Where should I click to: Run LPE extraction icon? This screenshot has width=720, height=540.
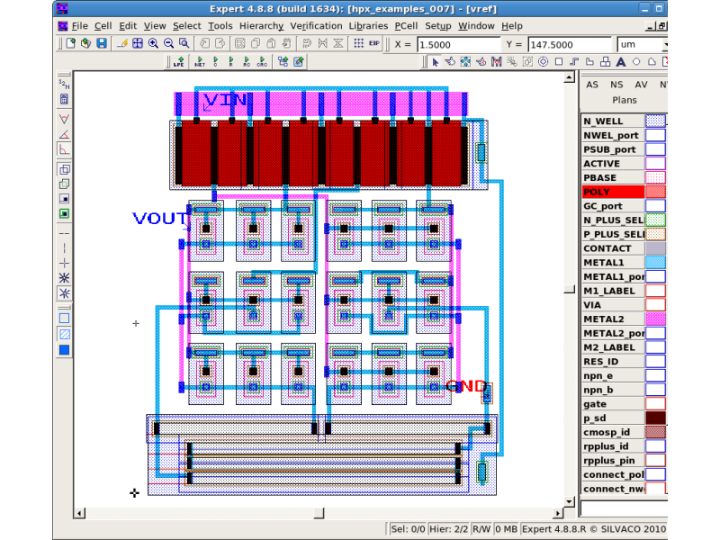(x=178, y=62)
